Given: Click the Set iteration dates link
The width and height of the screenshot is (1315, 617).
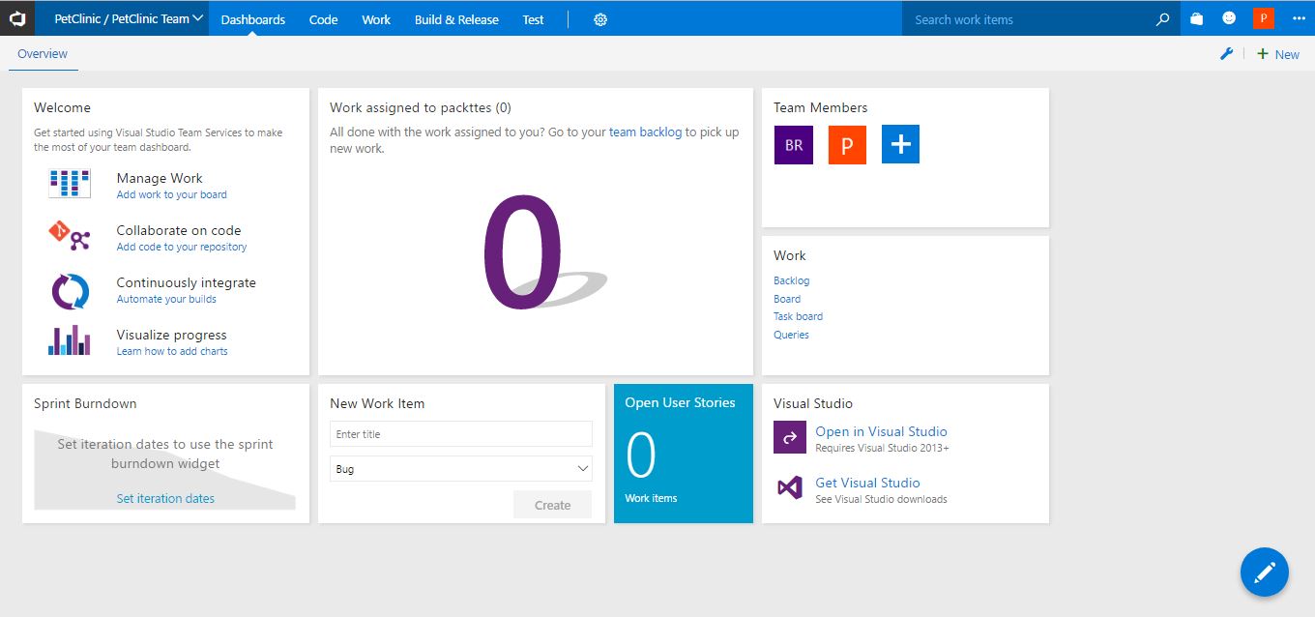Looking at the screenshot, I should (165, 498).
